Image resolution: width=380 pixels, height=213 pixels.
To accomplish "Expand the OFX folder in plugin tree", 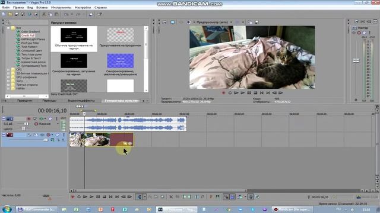I will tap(8, 70).
